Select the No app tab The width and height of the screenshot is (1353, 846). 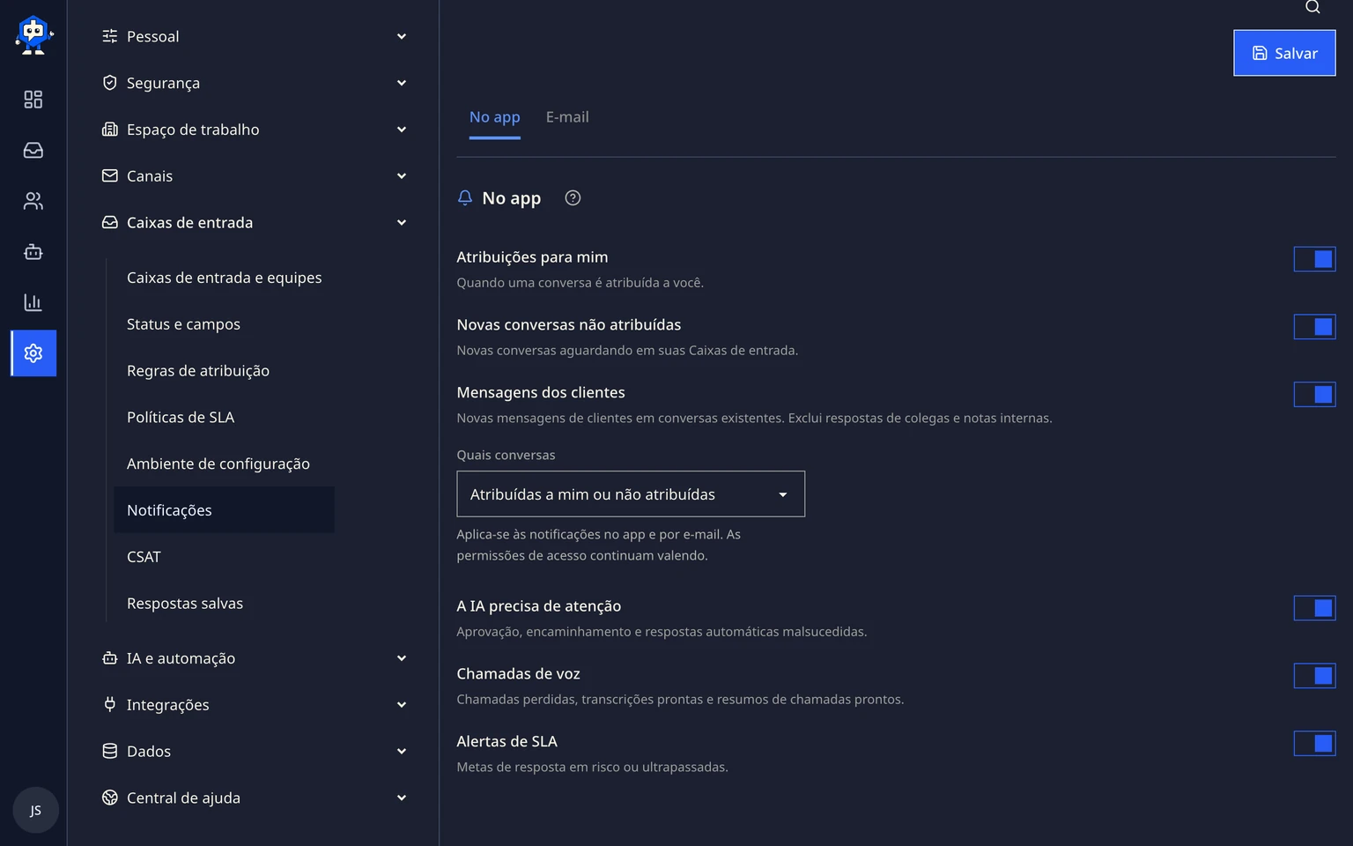click(495, 117)
